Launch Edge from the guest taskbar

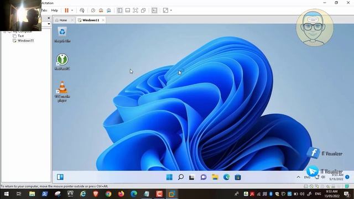[226, 177]
